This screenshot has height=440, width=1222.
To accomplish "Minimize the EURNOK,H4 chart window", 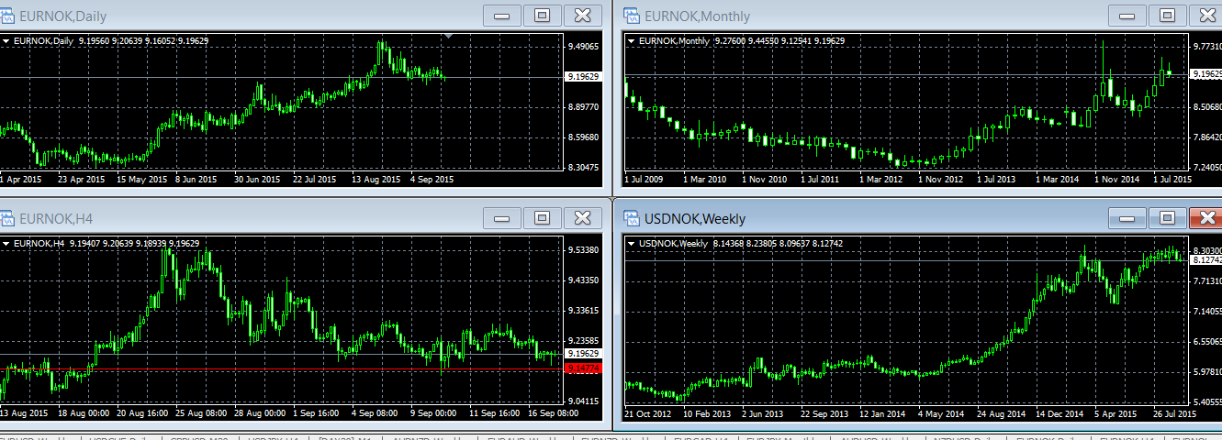I will point(502,217).
